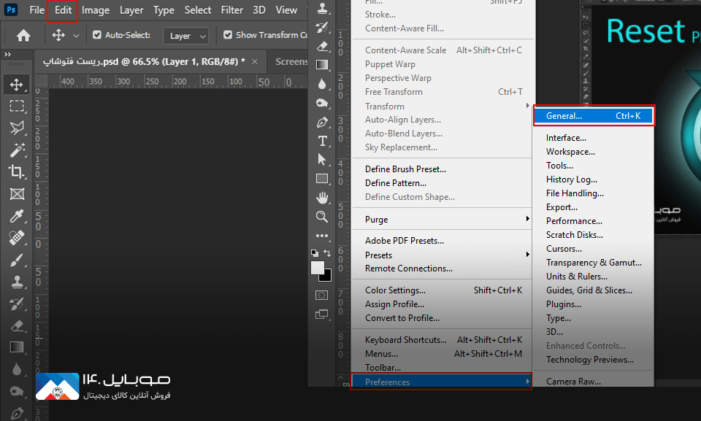Change screen mode
The image size is (701, 421).
point(321,314)
